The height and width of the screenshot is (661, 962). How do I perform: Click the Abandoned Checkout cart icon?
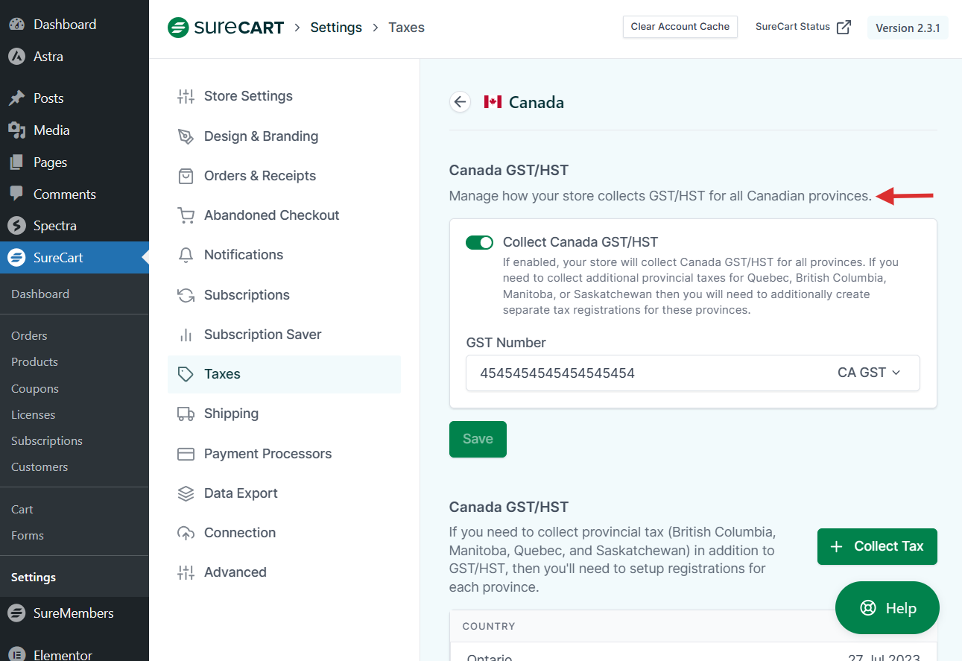coord(186,215)
